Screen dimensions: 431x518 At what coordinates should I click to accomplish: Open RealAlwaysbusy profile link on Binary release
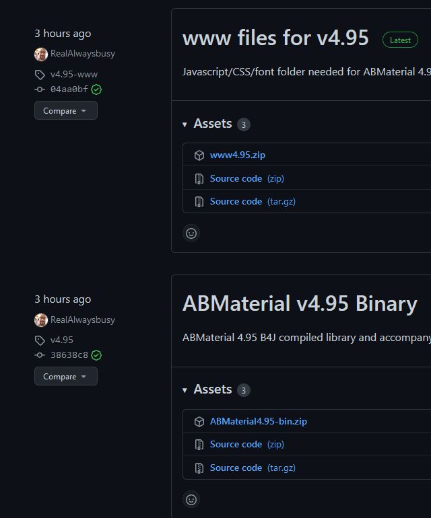click(x=83, y=320)
